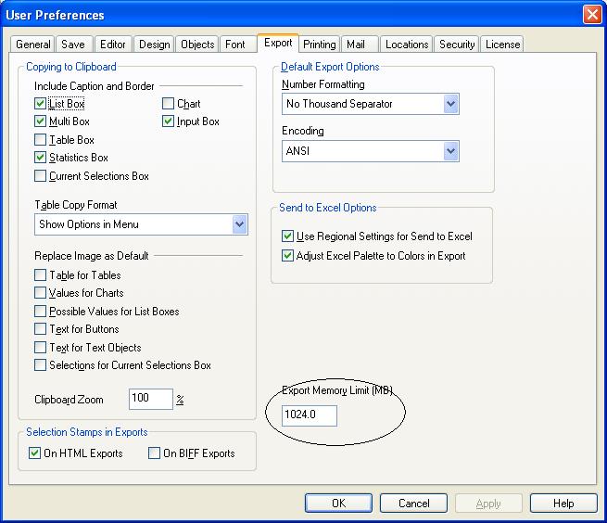Check Values for Charts option
Viewport: 607px width, 523px height.
[40, 292]
